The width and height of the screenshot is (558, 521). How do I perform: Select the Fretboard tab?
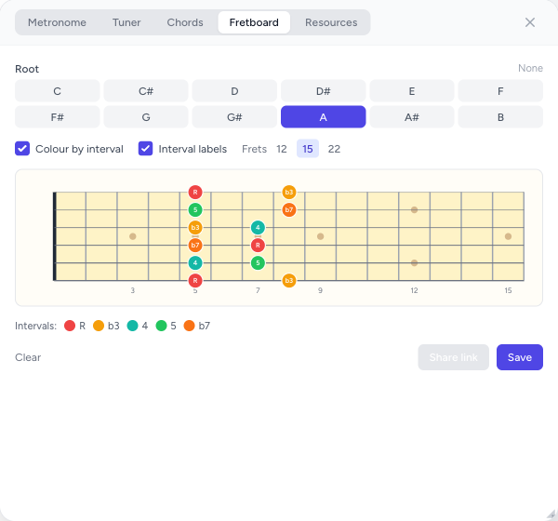click(254, 22)
